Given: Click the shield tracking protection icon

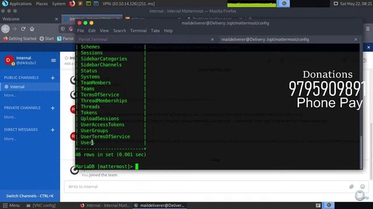Looking at the screenshot, I should pos(62,29).
